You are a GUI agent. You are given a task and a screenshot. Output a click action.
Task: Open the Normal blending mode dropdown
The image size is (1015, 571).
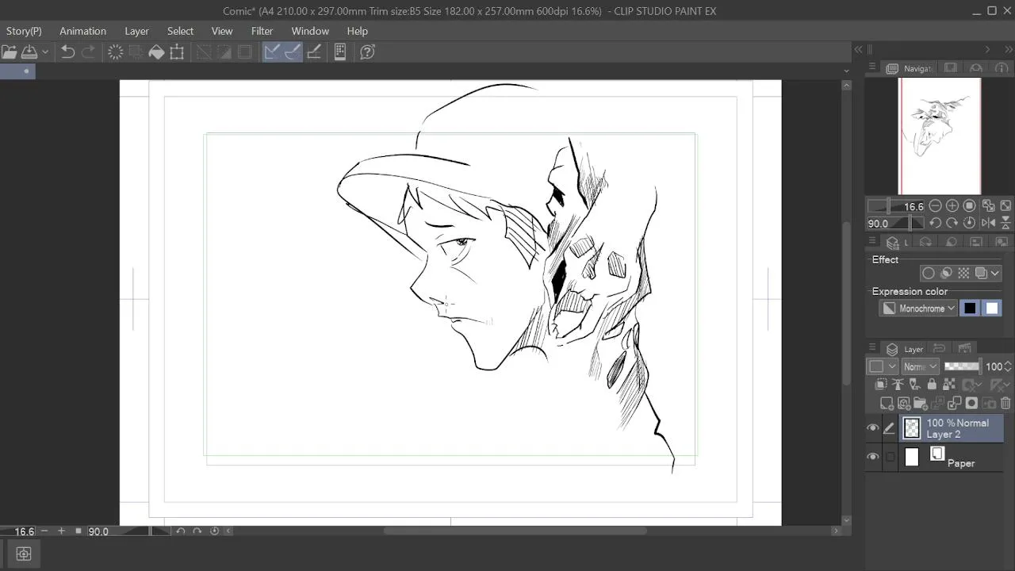pos(921,366)
